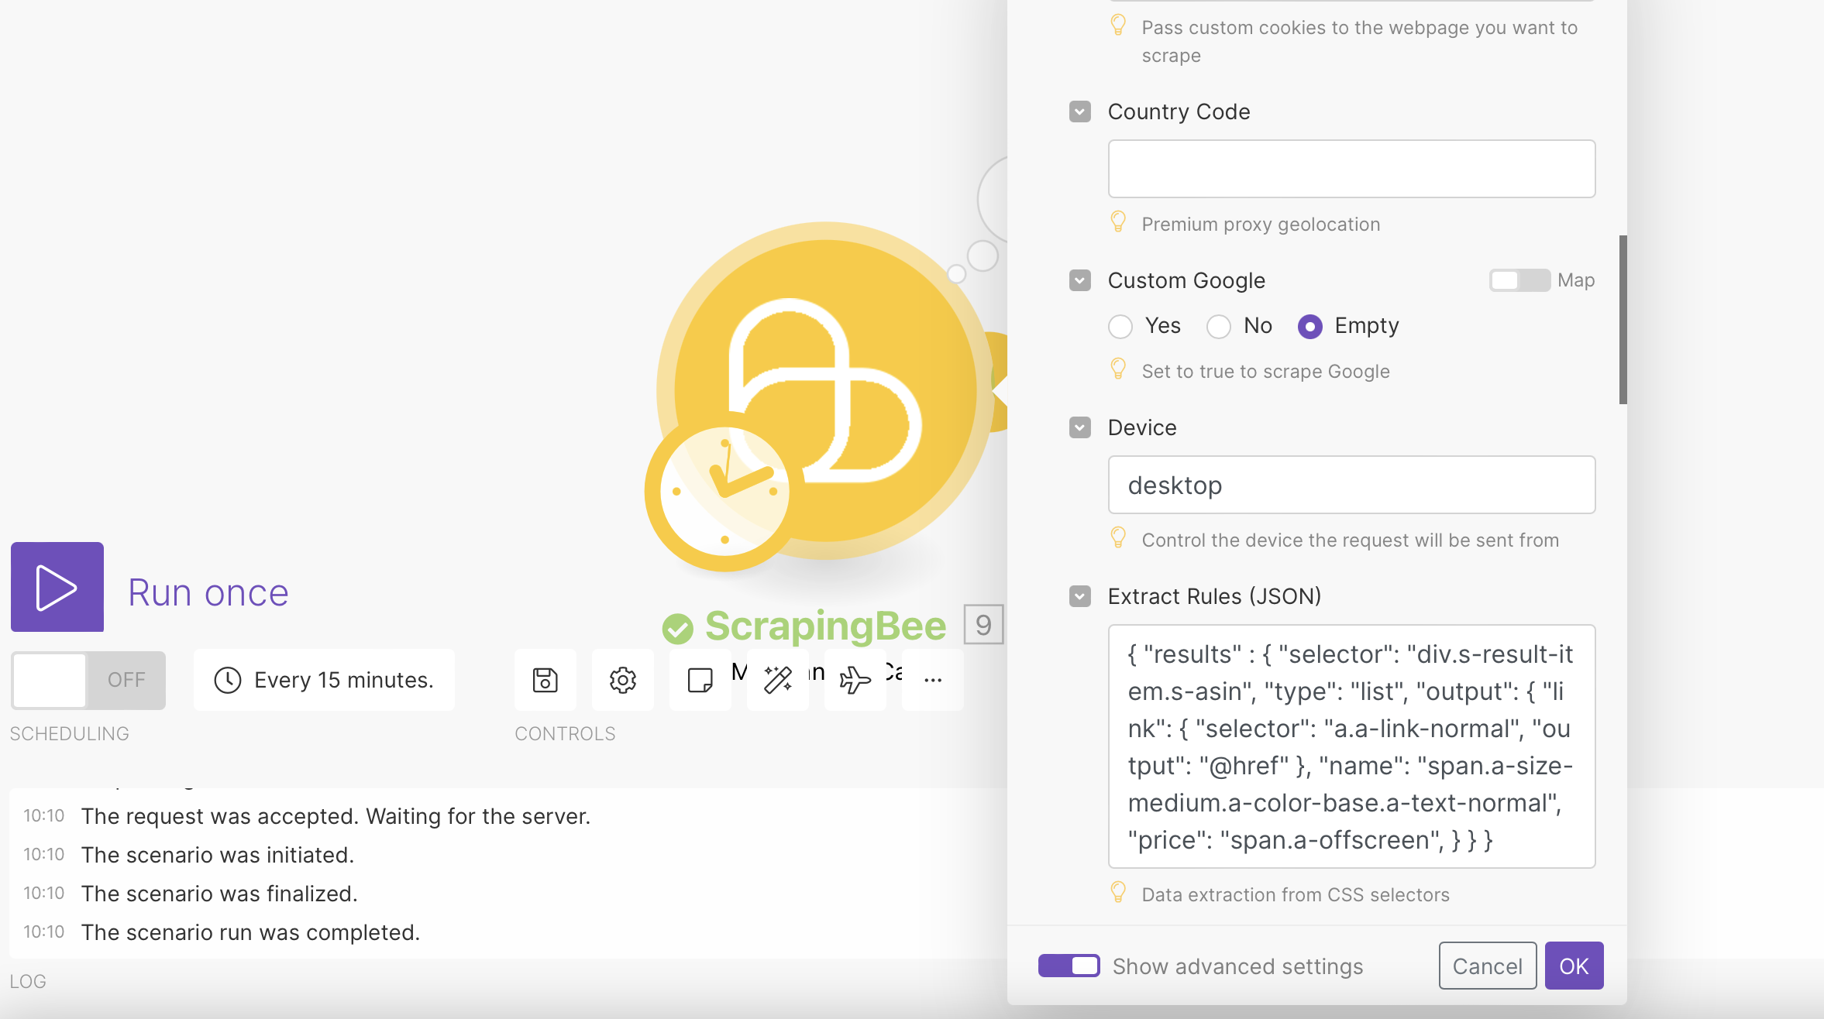
Task: Click the notes sticky icon
Action: pyautogui.click(x=700, y=680)
